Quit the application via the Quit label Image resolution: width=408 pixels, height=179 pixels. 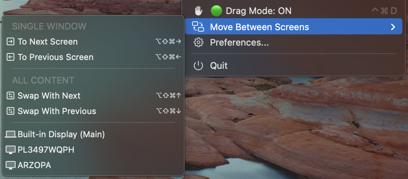point(219,66)
